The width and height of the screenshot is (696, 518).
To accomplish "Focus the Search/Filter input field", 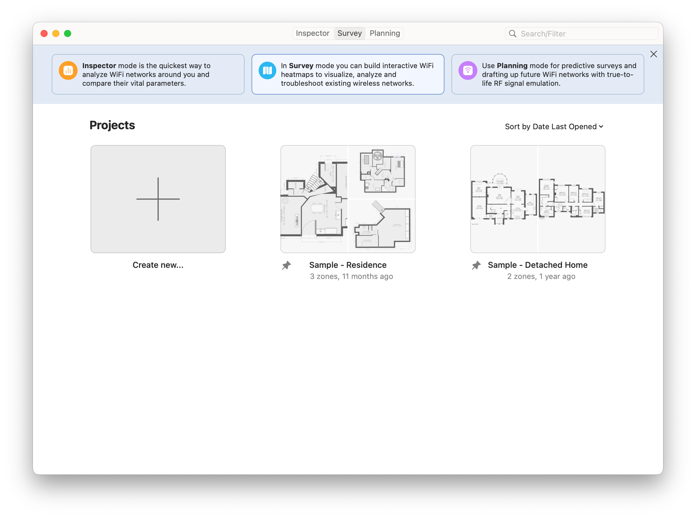I will click(x=587, y=34).
